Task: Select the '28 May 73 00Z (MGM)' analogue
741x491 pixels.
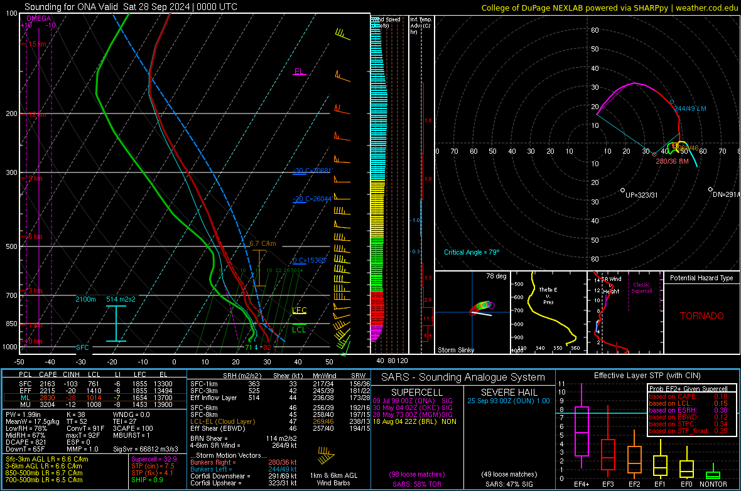Action: coord(413,414)
